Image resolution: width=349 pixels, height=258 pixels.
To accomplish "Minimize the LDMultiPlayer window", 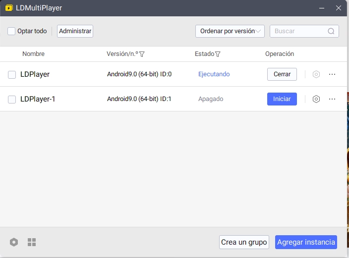I will [x=321, y=8].
